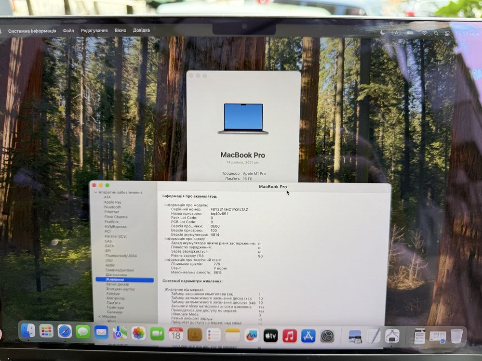Select Parallel SCSI in the sidebar
The width and height of the screenshot is (482, 361).
116,236
